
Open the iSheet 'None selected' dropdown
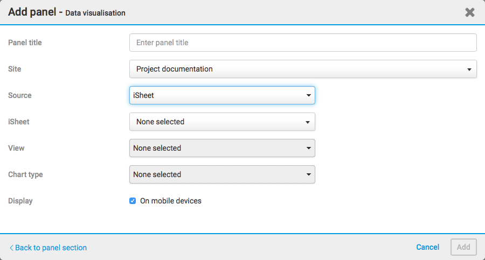[221, 122]
